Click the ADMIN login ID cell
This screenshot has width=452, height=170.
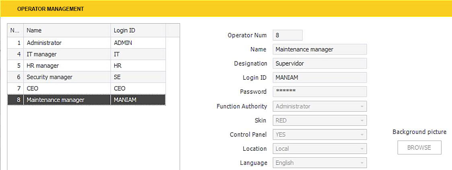(138, 42)
